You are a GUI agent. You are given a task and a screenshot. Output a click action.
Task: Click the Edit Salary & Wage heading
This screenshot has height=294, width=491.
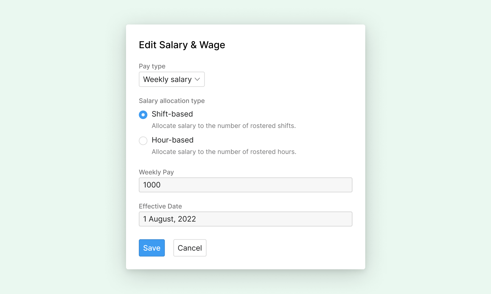tap(182, 45)
